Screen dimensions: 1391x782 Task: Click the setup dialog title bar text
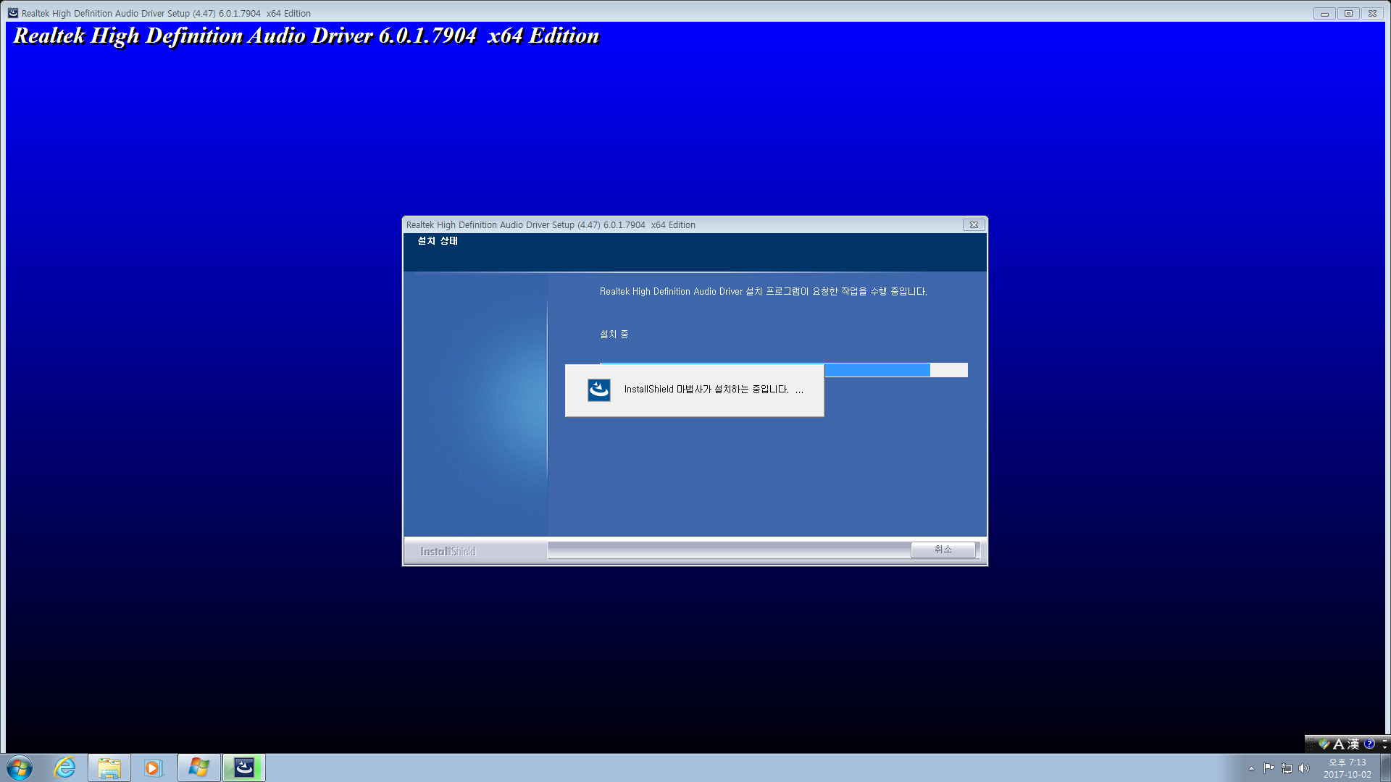(x=551, y=225)
